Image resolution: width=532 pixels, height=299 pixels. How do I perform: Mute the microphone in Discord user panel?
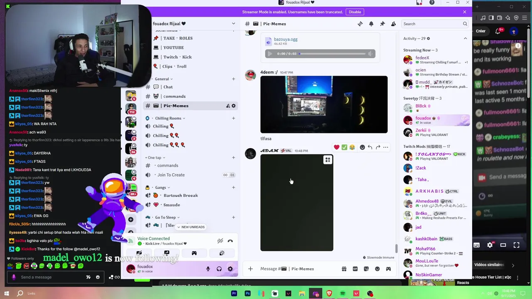(208, 269)
